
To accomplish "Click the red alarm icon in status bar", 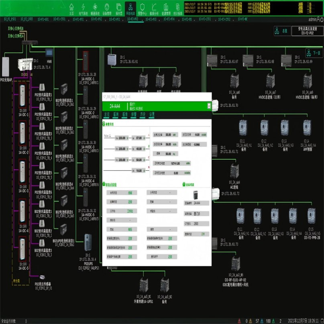I will click(239, 321).
